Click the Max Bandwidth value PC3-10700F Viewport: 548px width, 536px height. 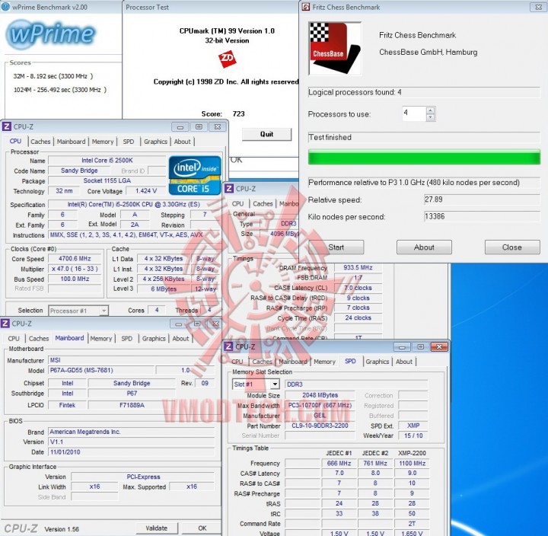point(320,405)
